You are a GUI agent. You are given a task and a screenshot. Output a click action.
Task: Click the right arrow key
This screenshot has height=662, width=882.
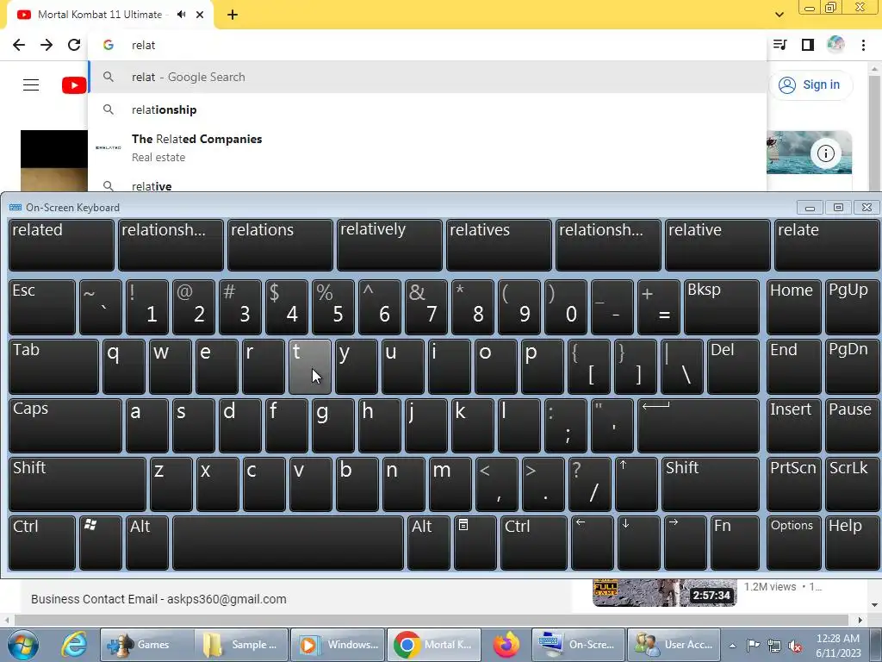(x=685, y=543)
